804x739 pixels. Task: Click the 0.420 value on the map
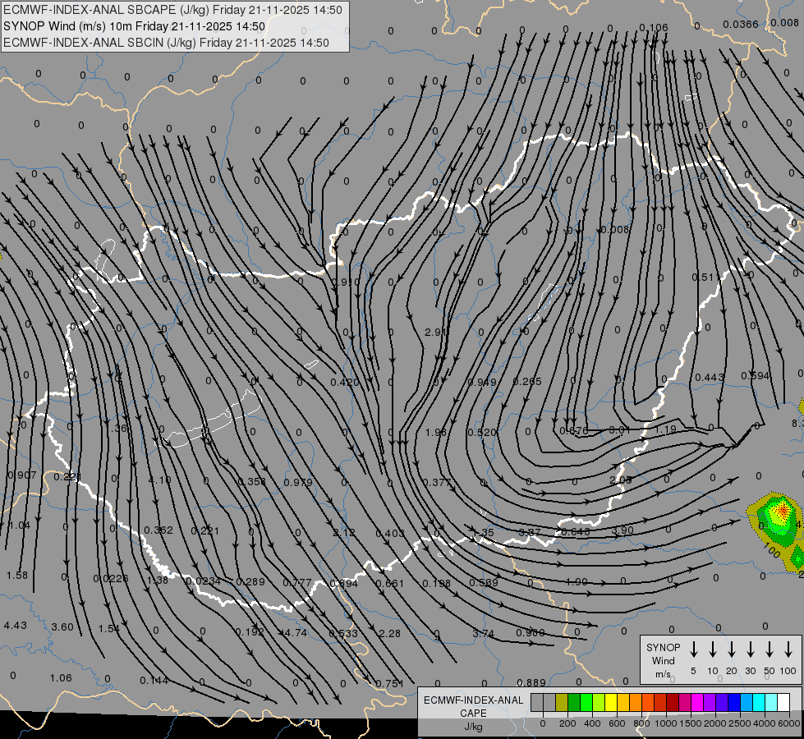345,382
